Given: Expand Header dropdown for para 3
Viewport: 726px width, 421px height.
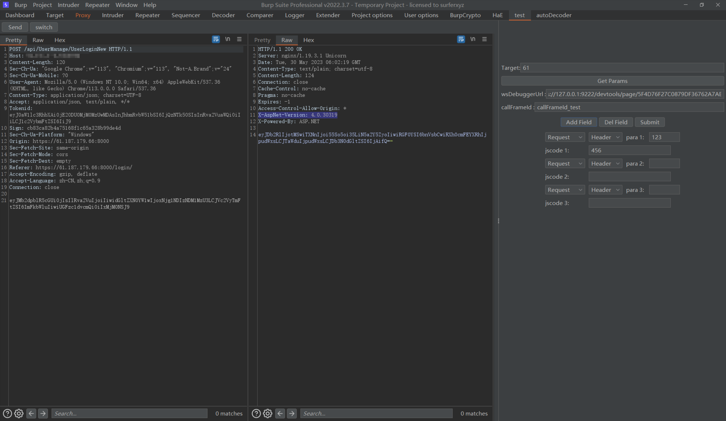Looking at the screenshot, I should [605, 190].
